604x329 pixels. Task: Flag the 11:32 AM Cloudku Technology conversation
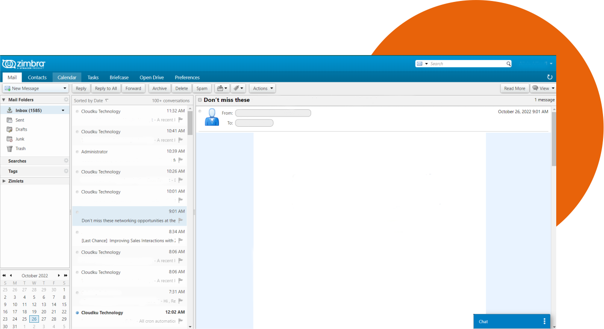click(180, 119)
